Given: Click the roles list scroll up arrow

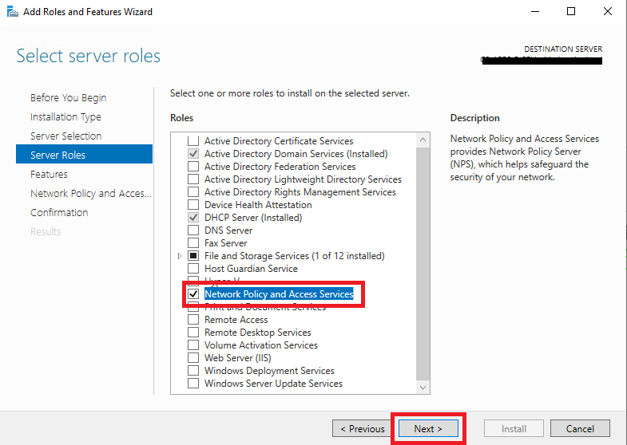Looking at the screenshot, I should click(423, 140).
